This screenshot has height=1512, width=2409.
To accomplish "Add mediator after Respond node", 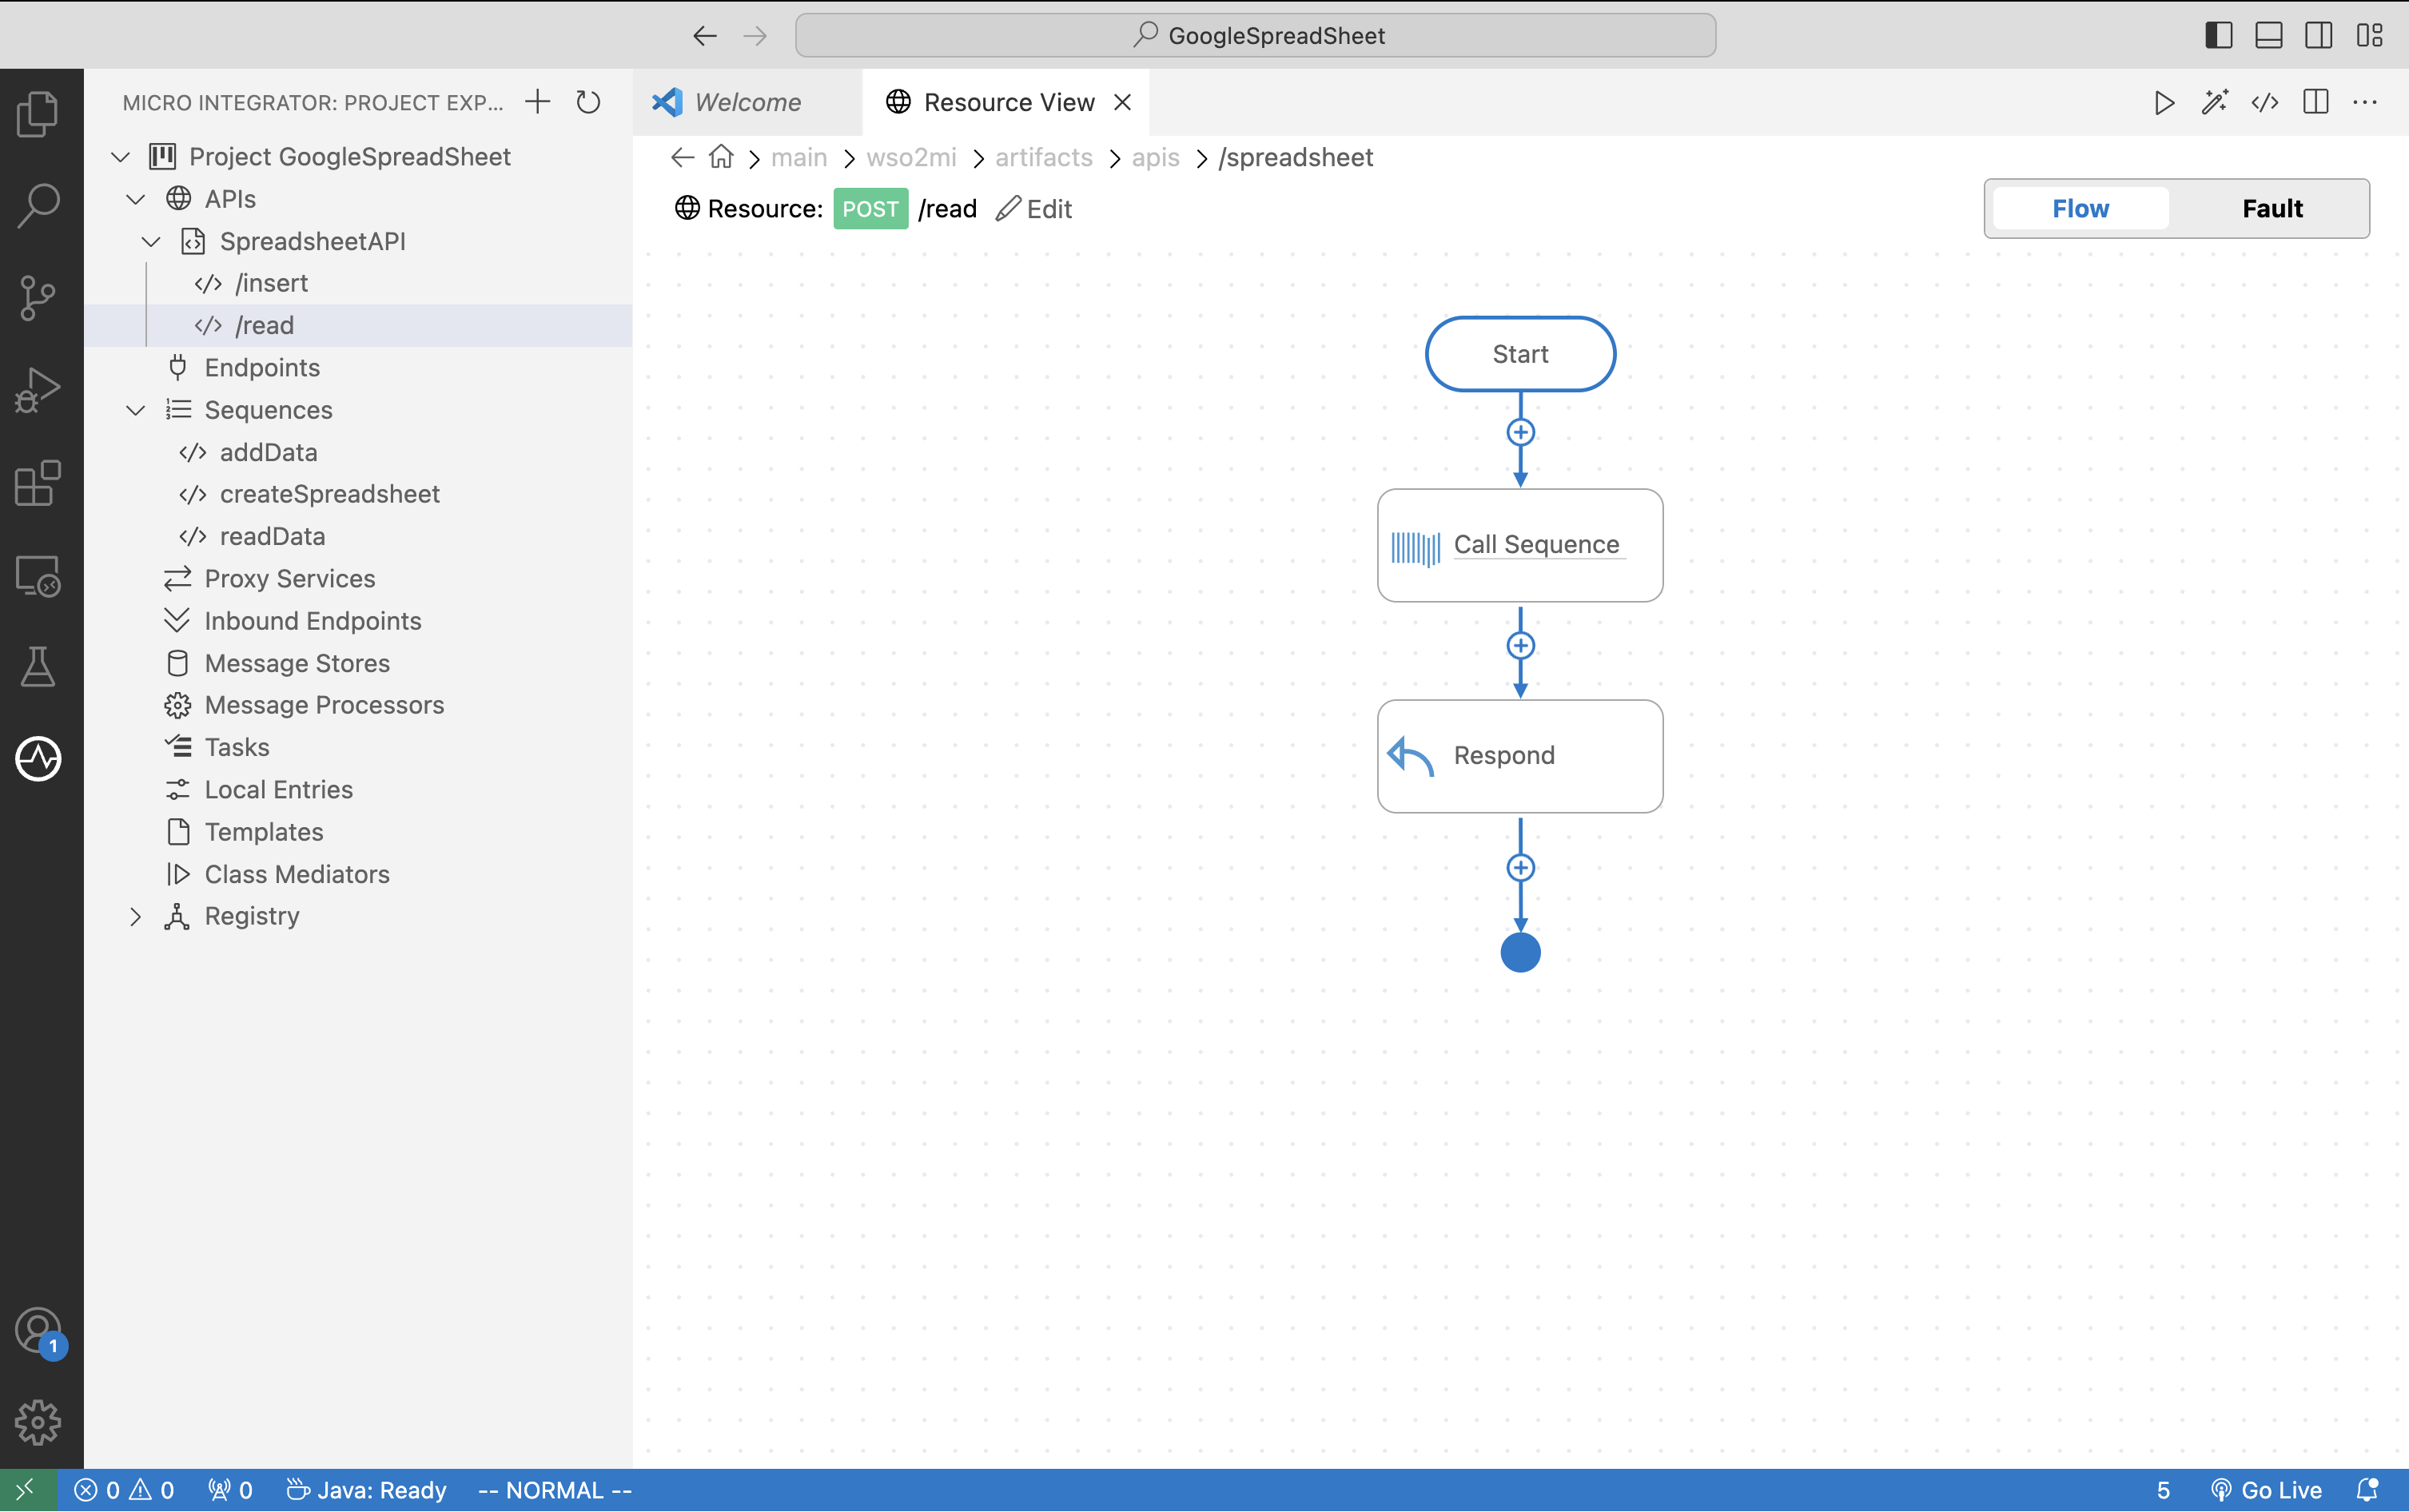I will pyautogui.click(x=1520, y=867).
